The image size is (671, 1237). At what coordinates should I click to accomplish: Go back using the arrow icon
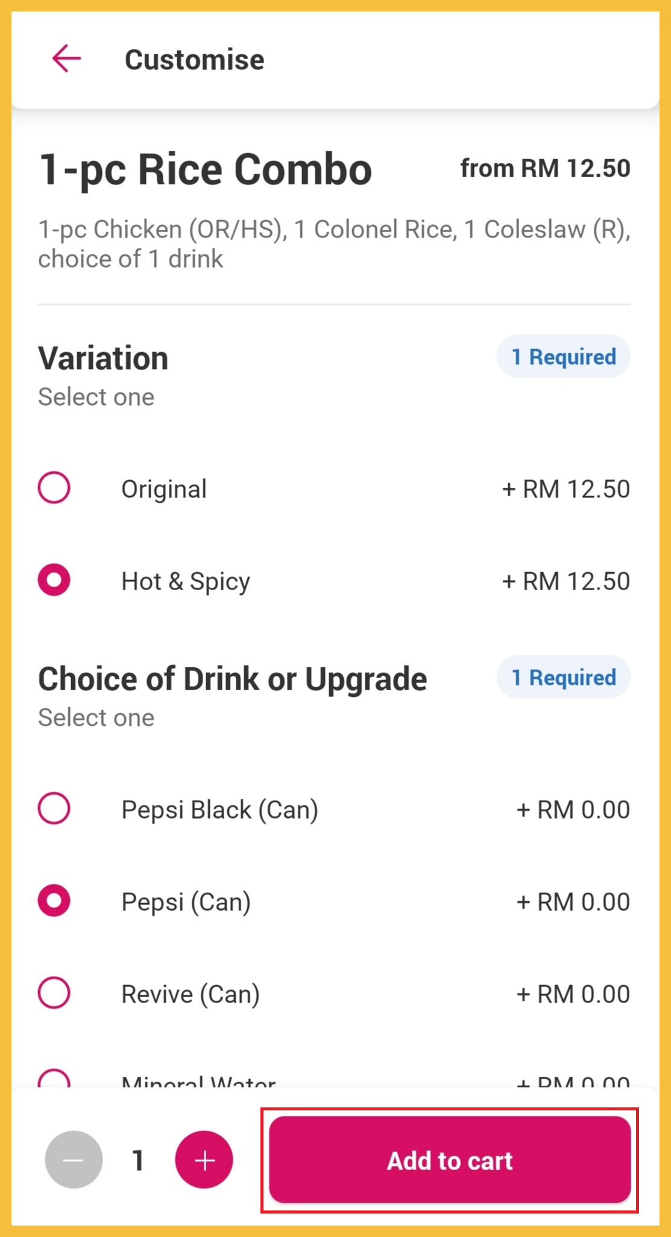point(66,59)
